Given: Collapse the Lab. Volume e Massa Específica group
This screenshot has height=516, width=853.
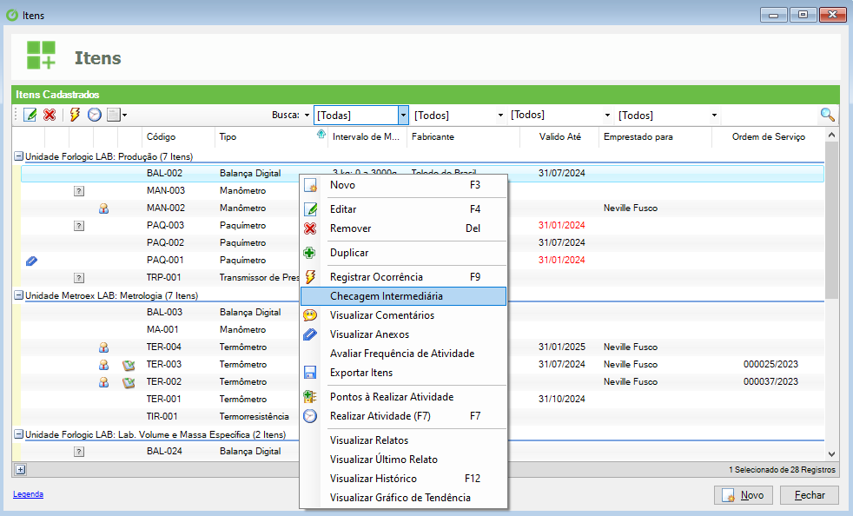Looking at the screenshot, I should (18, 433).
